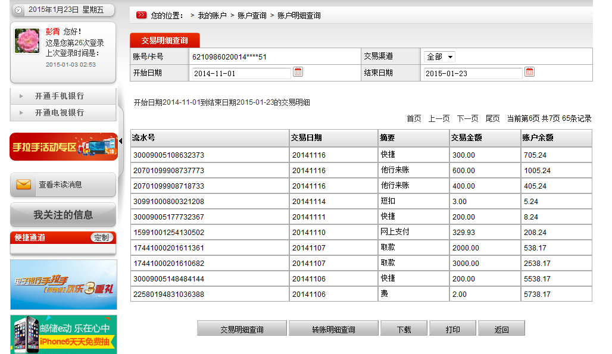
Task: Click the envelope unread messages icon
Action: tap(24, 185)
